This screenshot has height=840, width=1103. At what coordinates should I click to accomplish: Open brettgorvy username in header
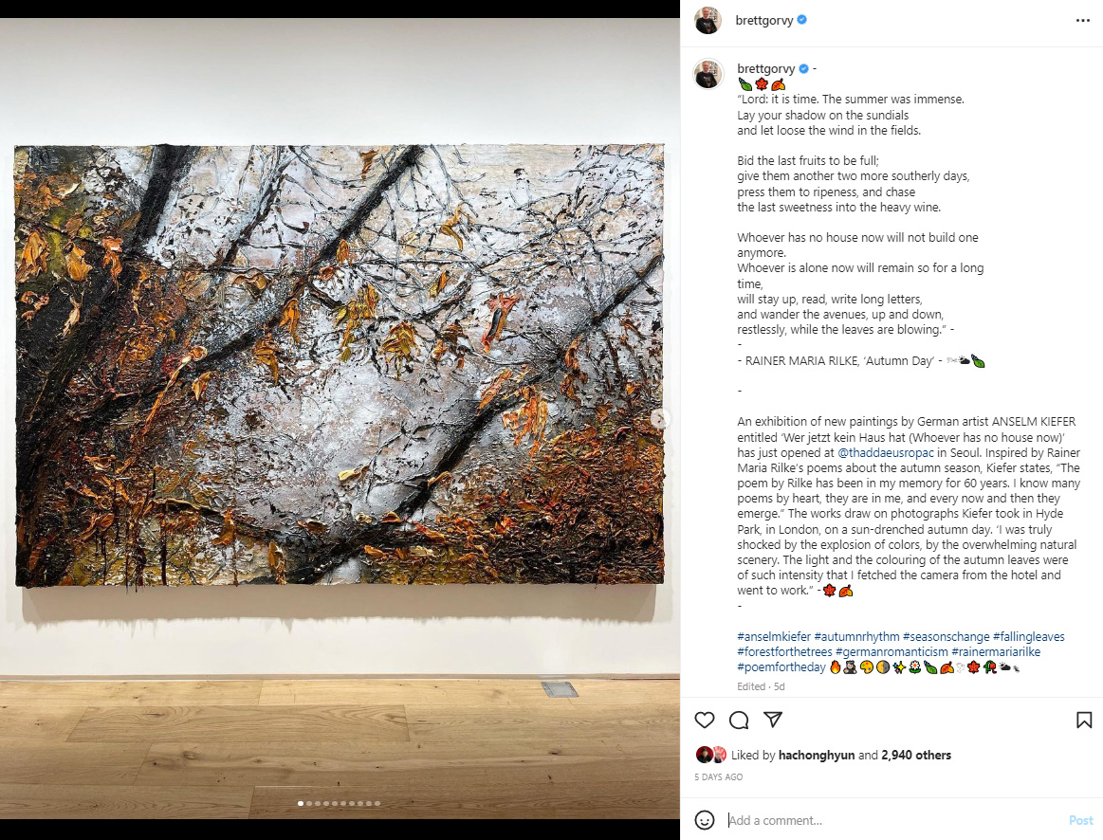coord(763,21)
